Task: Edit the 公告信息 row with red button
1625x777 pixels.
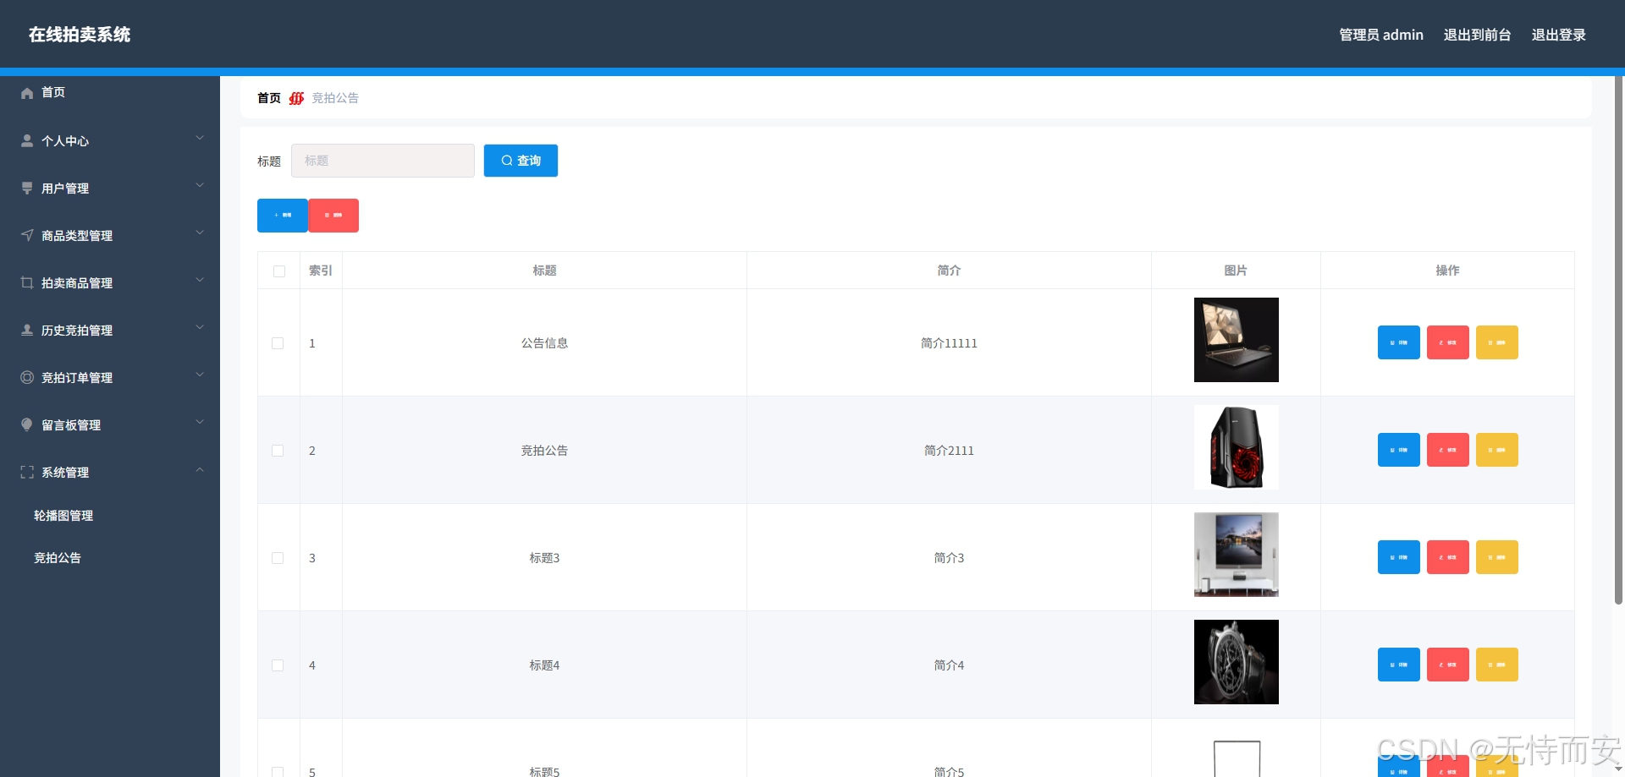Action: coord(1448,342)
